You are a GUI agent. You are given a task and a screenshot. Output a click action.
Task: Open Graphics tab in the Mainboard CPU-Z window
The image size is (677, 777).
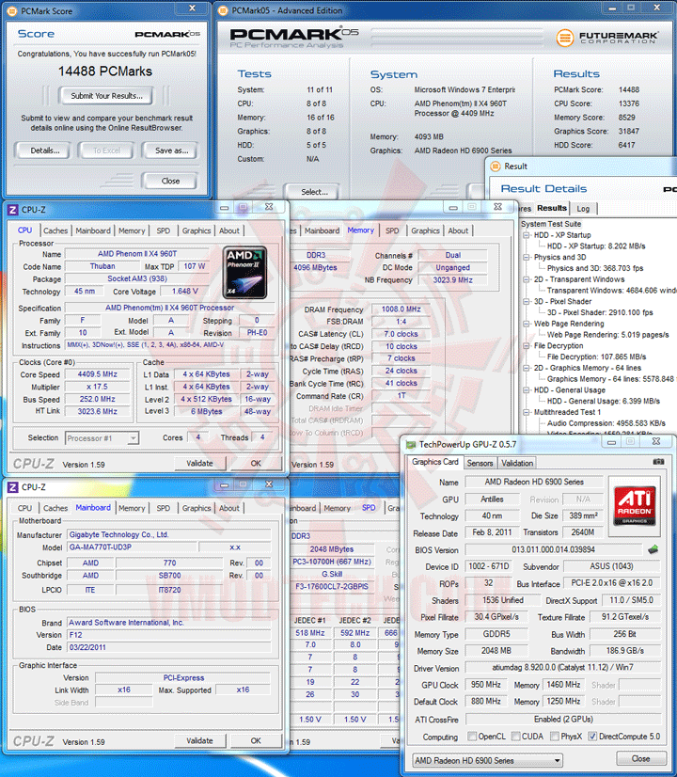[197, 508]
